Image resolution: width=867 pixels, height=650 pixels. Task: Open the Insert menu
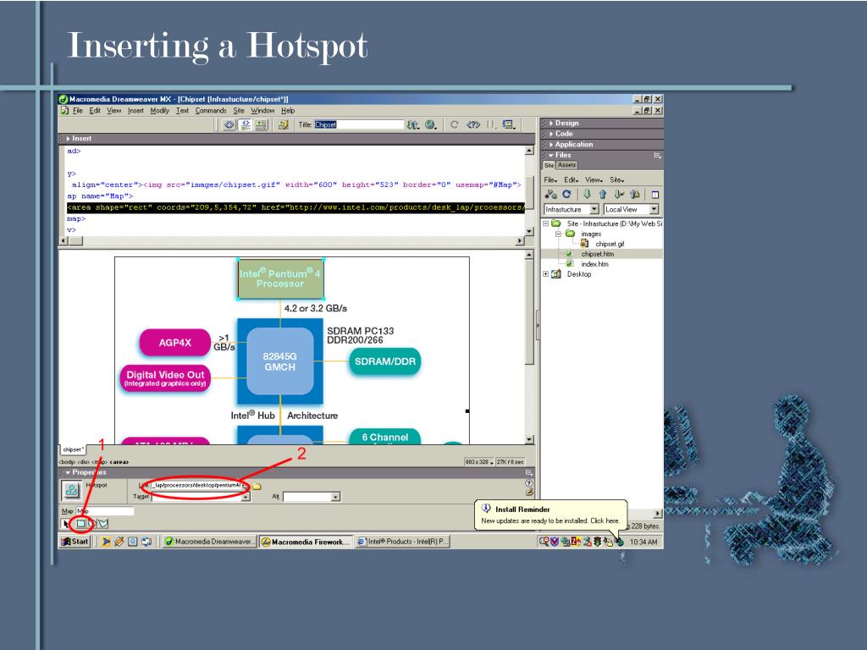135,111
